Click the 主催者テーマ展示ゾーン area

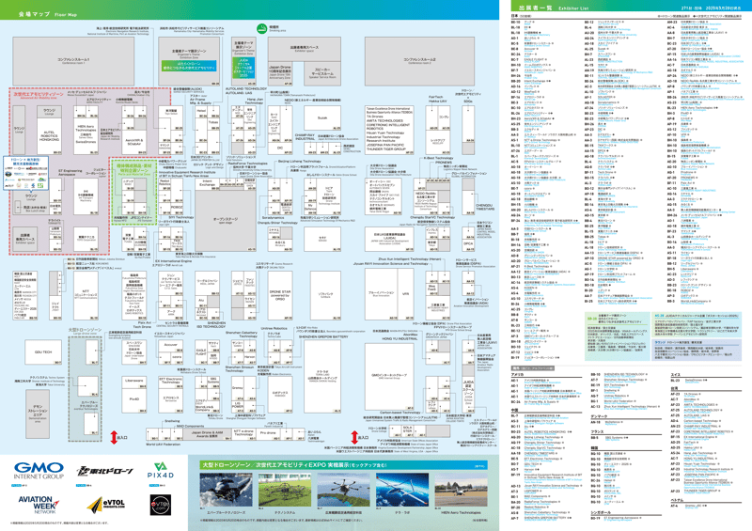pos(189,61)
